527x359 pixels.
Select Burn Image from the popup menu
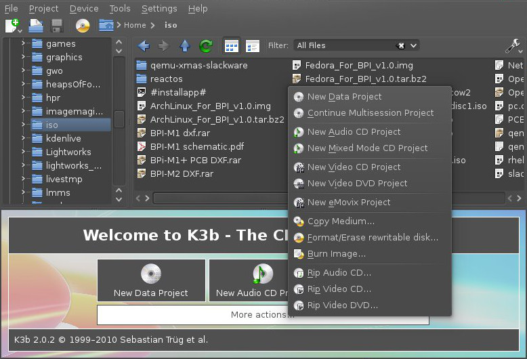pyautogui.click(x=336, y=254)
